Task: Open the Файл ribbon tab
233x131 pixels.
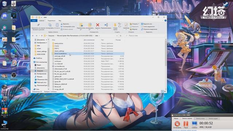Action: coord(34,21)
